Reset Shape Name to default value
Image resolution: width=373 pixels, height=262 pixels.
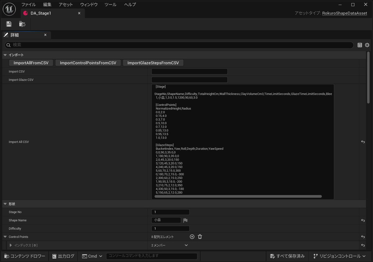coord(363,220)
